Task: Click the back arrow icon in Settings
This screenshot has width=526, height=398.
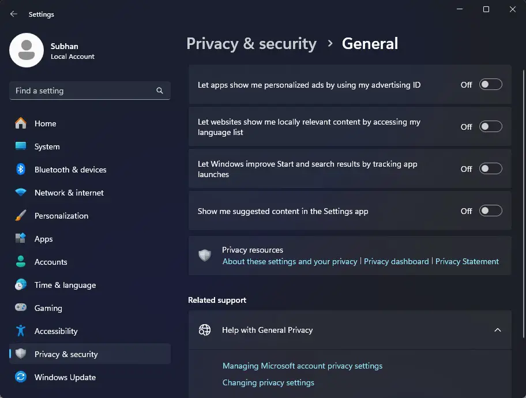Action: click(13, 14)
